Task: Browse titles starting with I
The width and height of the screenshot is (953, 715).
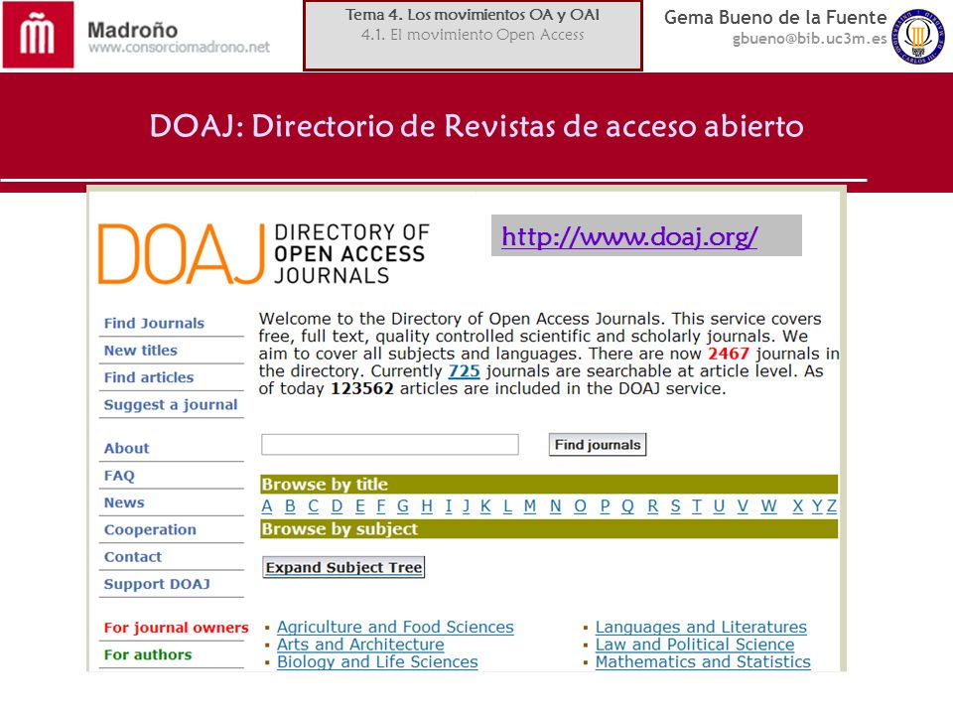Action: point(449,506)
